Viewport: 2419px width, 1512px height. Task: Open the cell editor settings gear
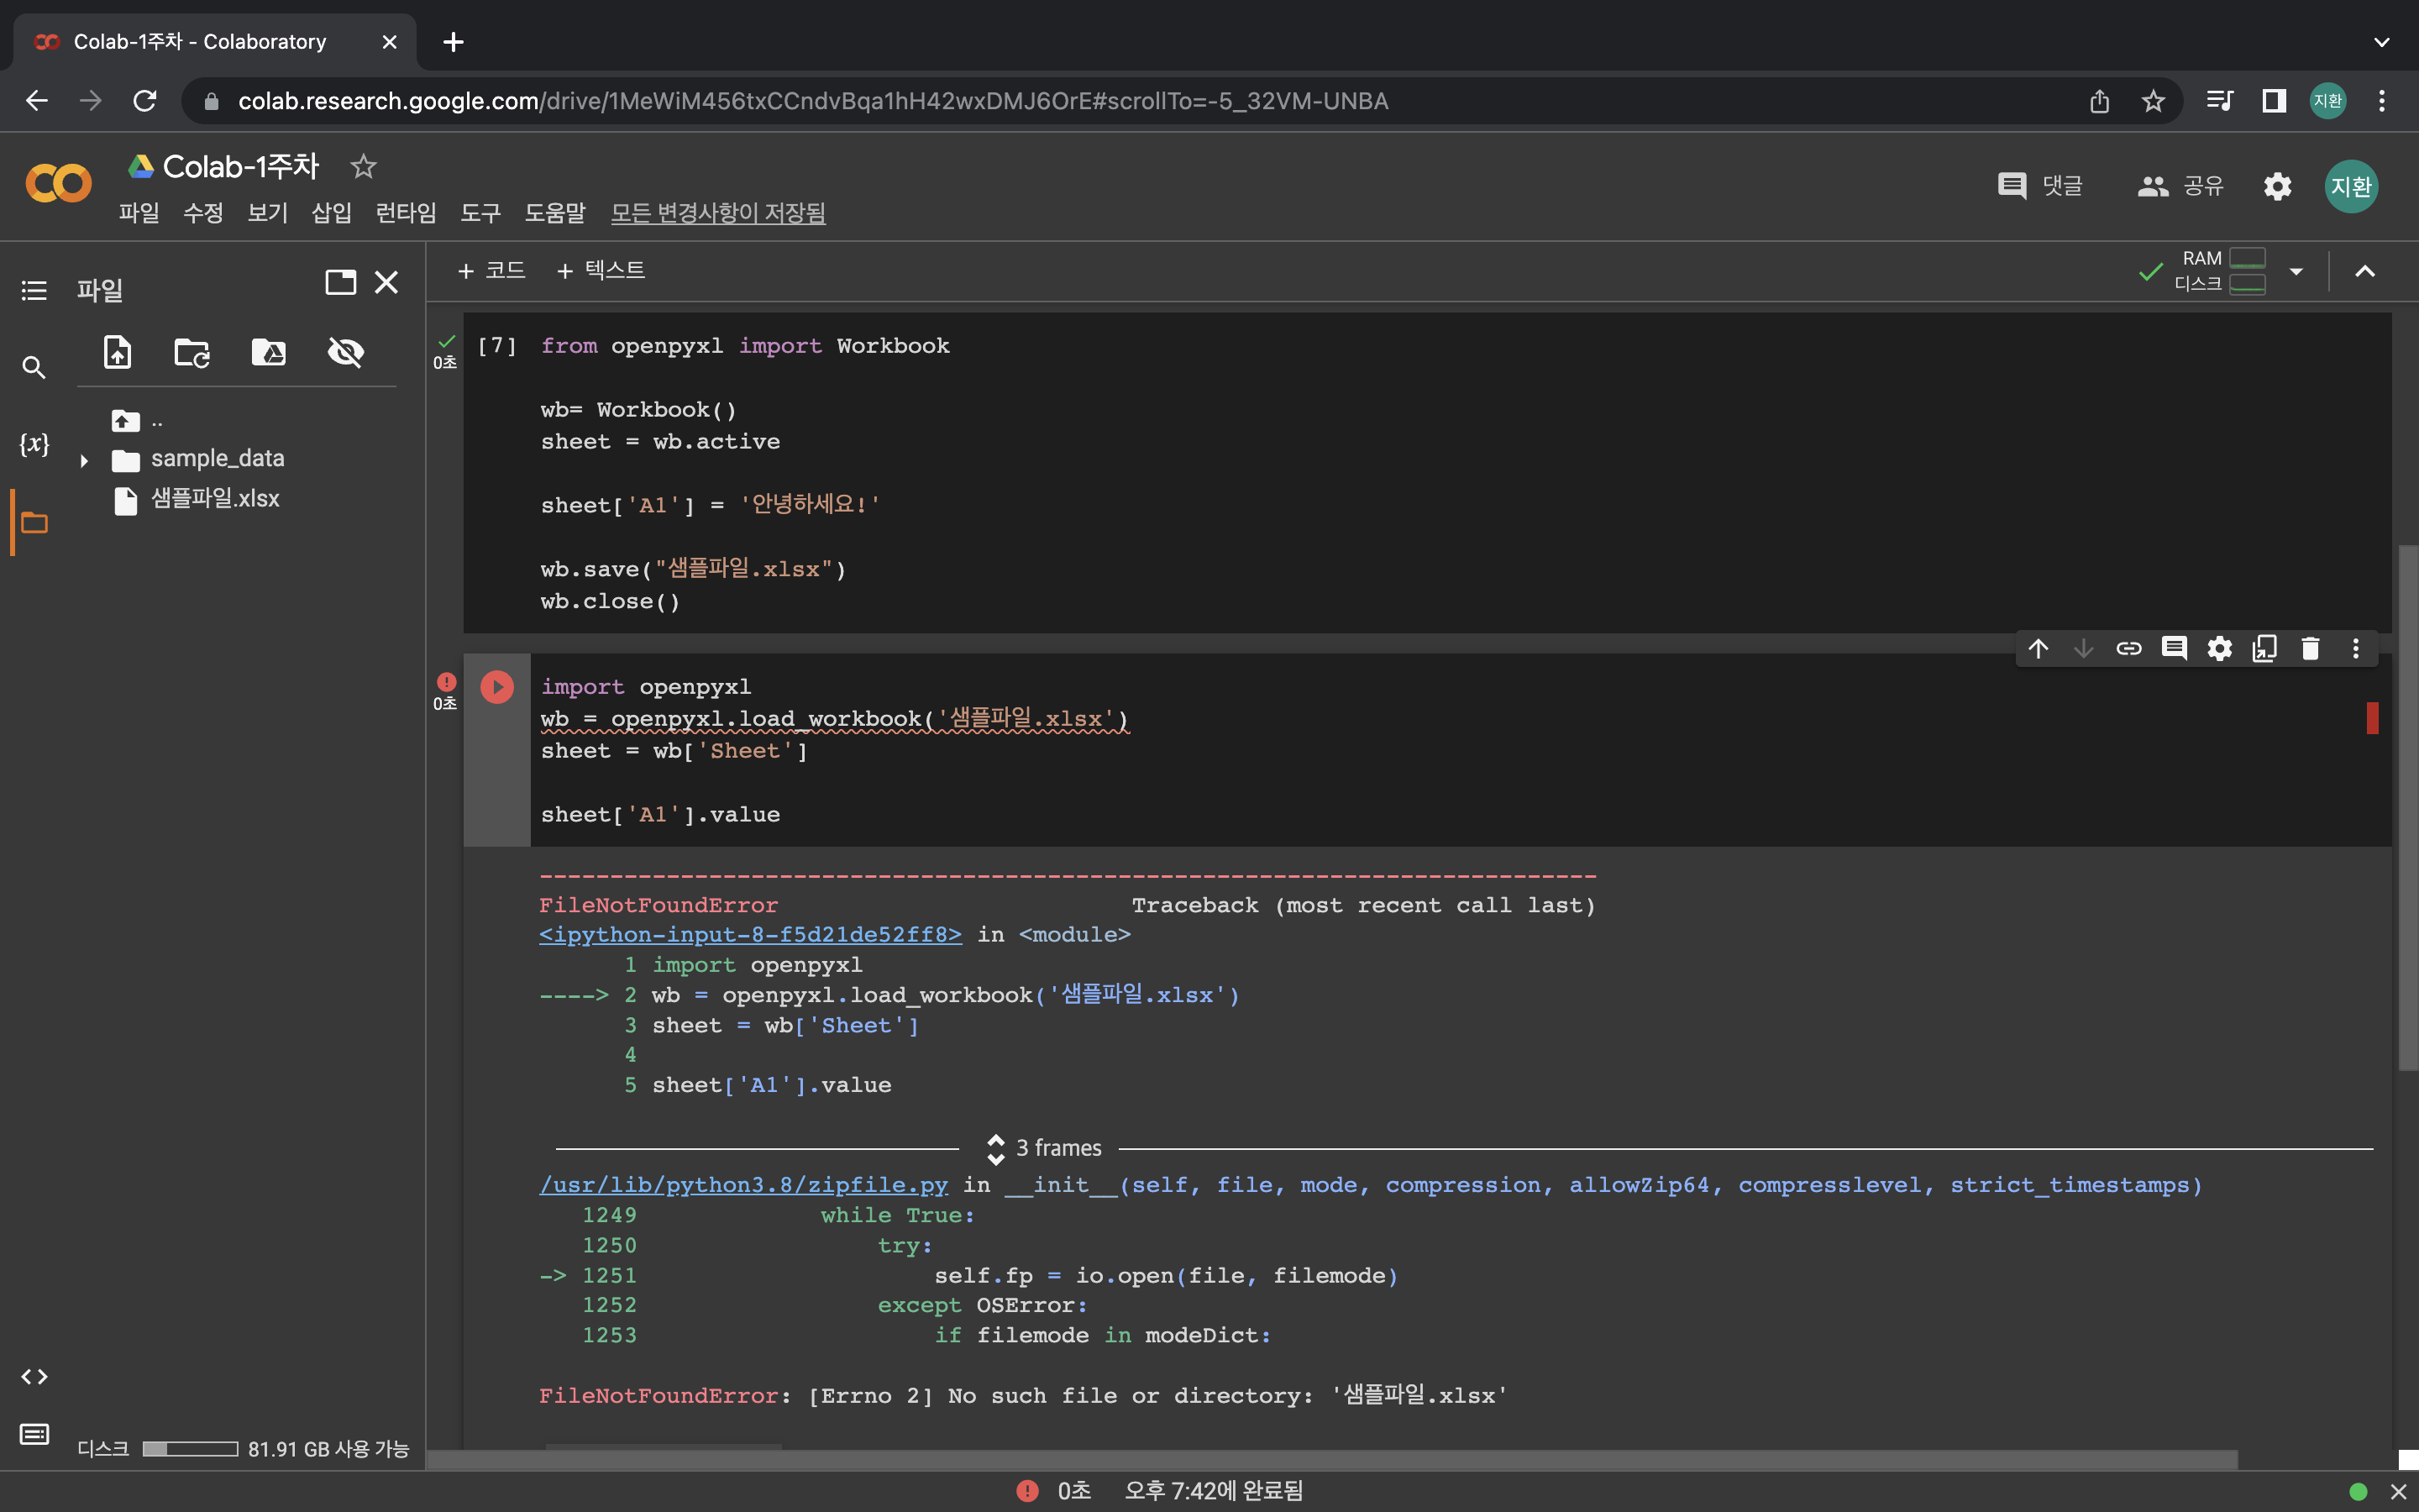(2219, 649)
